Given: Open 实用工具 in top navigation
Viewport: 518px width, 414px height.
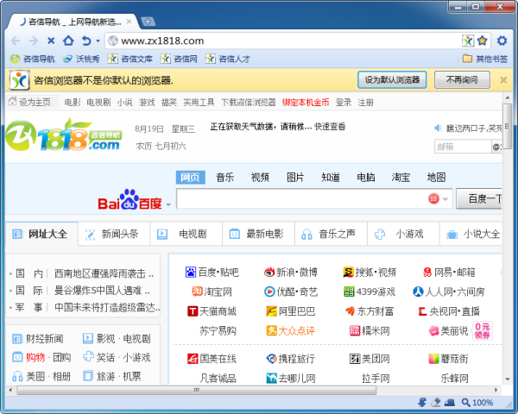Looking at the screenshot, I should (199, 103).
